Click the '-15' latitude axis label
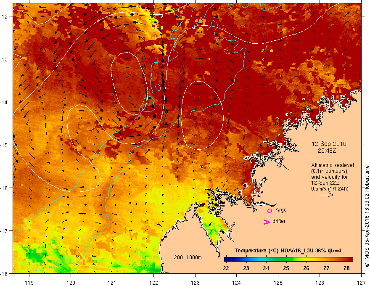370x286 pixels. (5, 145)
